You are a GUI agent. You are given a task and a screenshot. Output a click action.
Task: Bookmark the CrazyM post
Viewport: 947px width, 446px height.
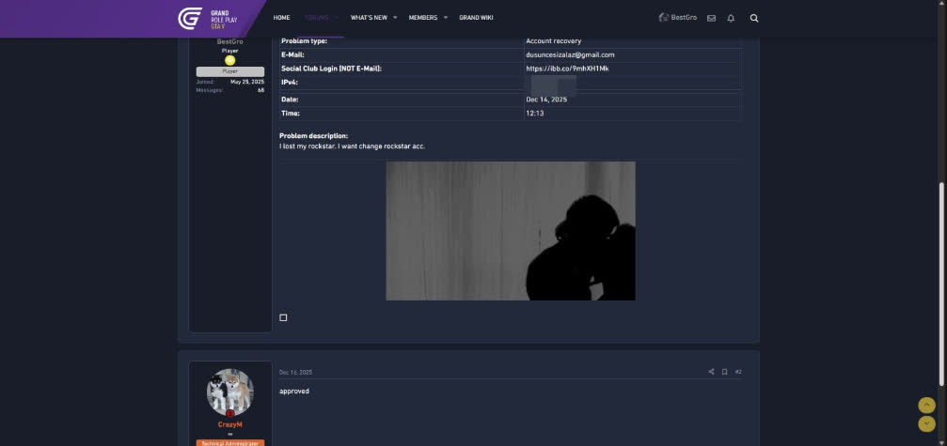tap(724, 372)
